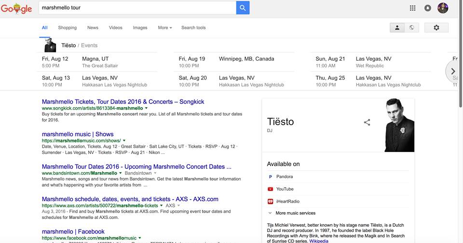Open the Wikipedia link in the Tiësto description

click(x=319, y=241)
